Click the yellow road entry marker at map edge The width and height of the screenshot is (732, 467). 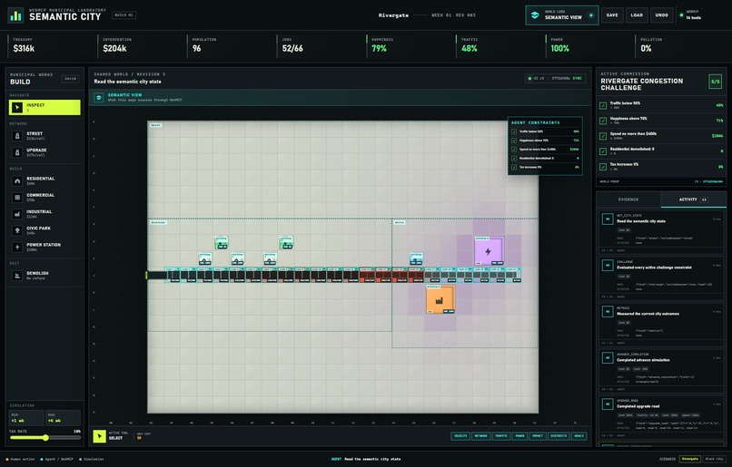146,276
